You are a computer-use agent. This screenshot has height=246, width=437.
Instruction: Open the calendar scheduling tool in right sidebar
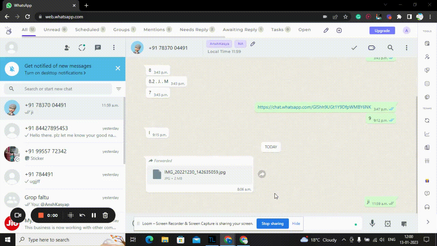point(427,43)
